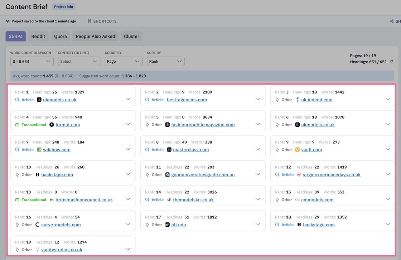Image resolution: width=401 pixels, height=260 pixels.
Task: Open the SHORTCUTS button
Action: [x=102, y=21]
